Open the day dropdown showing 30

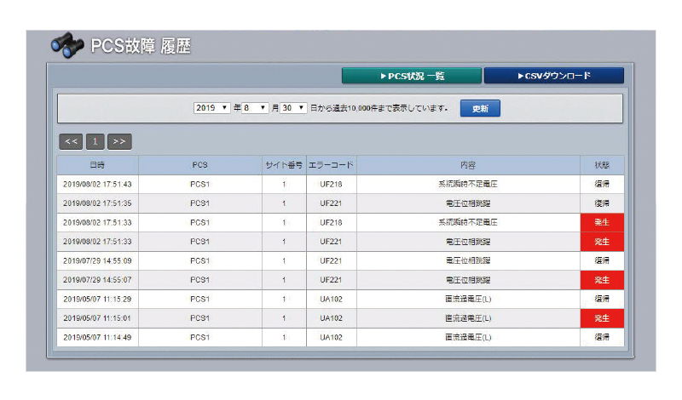click(293, 108)
